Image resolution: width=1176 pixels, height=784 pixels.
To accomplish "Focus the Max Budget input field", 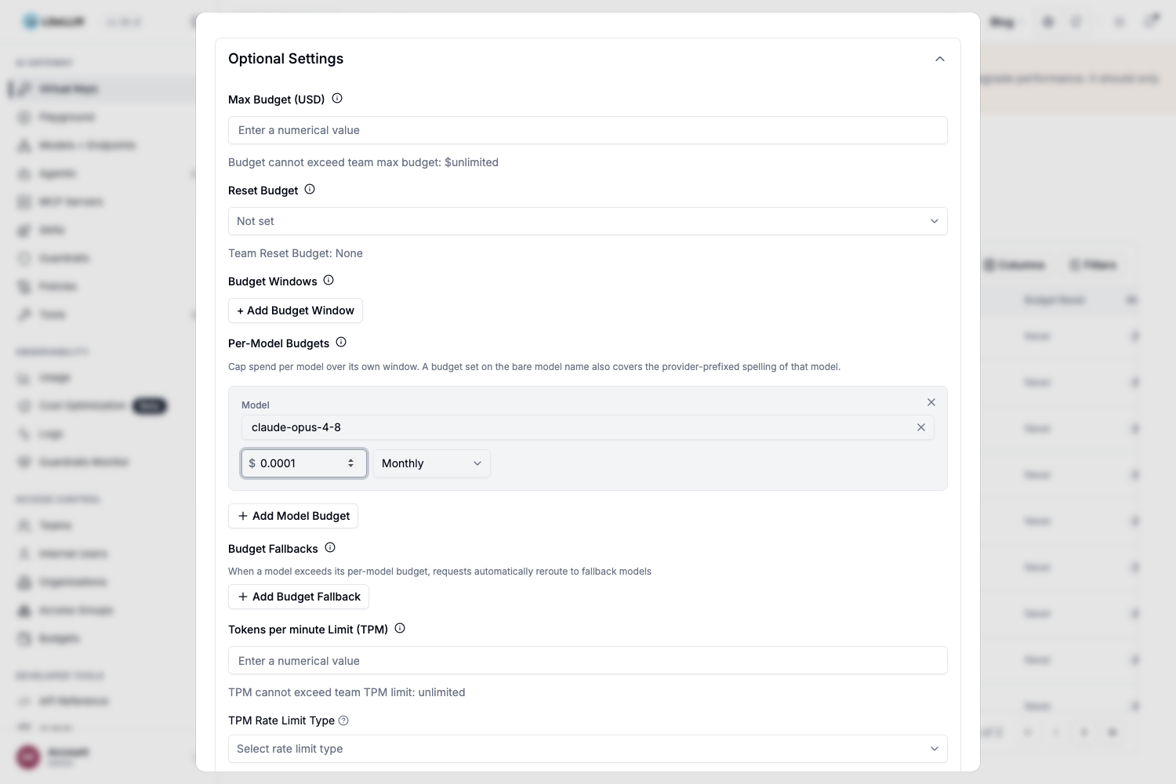I will click(x=588, y=130).
